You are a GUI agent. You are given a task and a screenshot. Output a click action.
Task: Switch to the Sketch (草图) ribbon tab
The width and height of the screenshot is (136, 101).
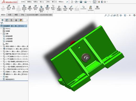tap(16, 15)
